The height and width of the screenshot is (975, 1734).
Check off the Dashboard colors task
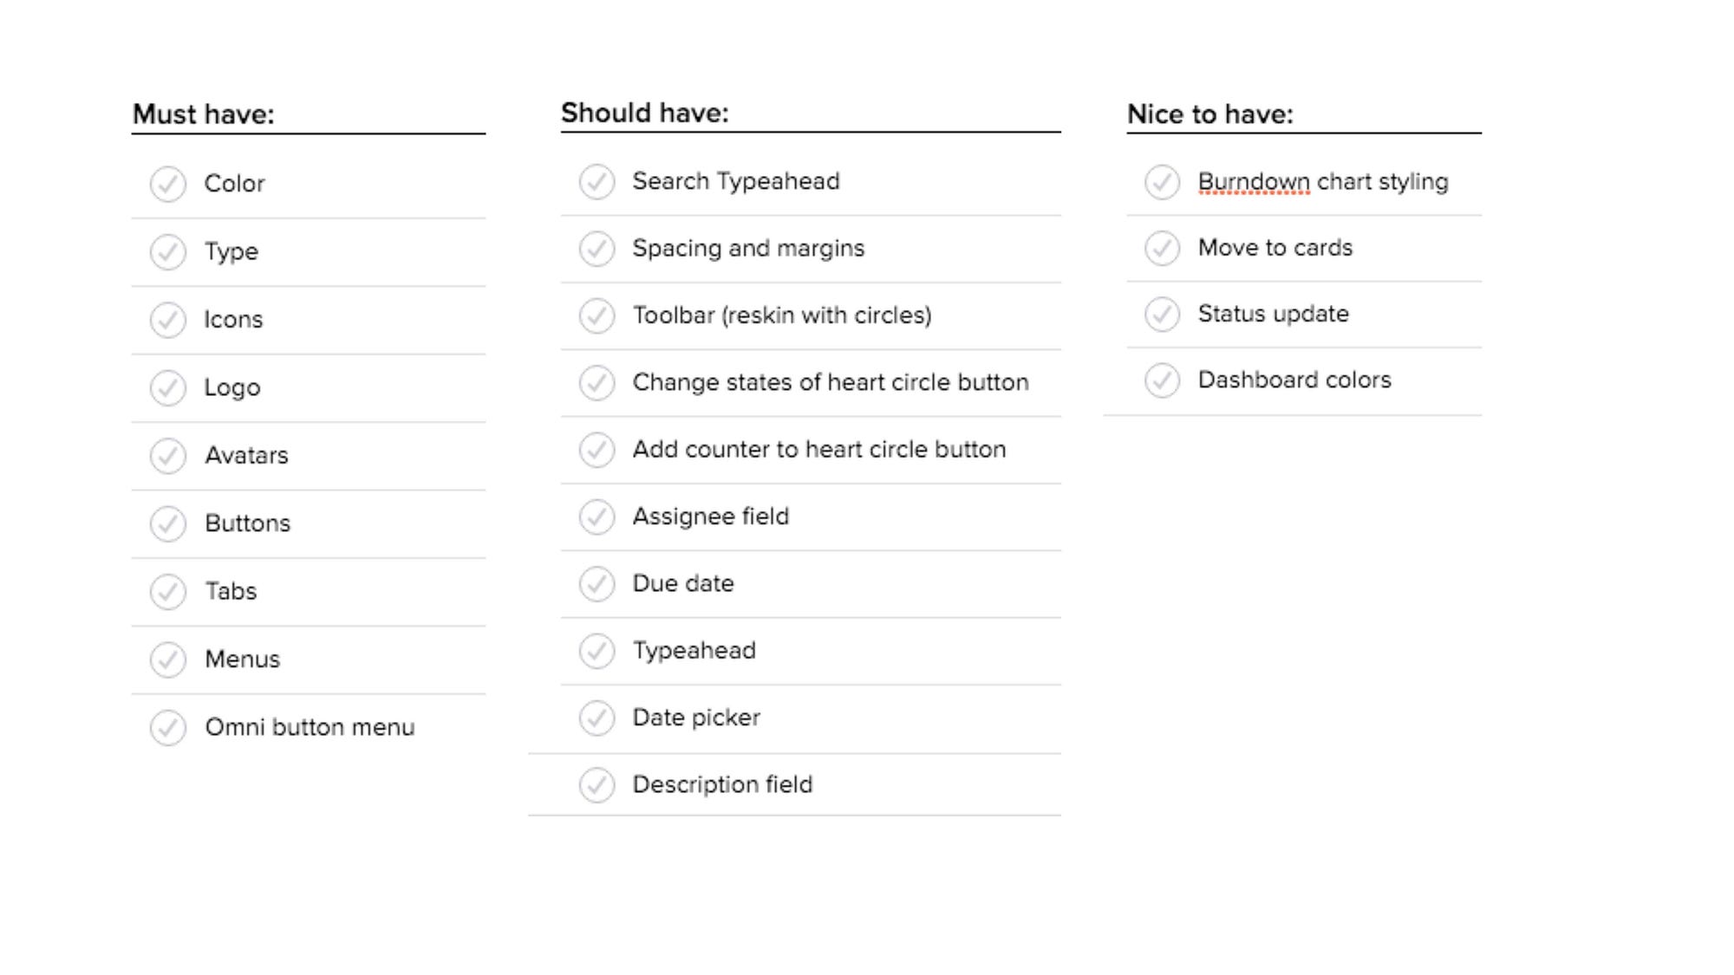[x=1162, y=380]
